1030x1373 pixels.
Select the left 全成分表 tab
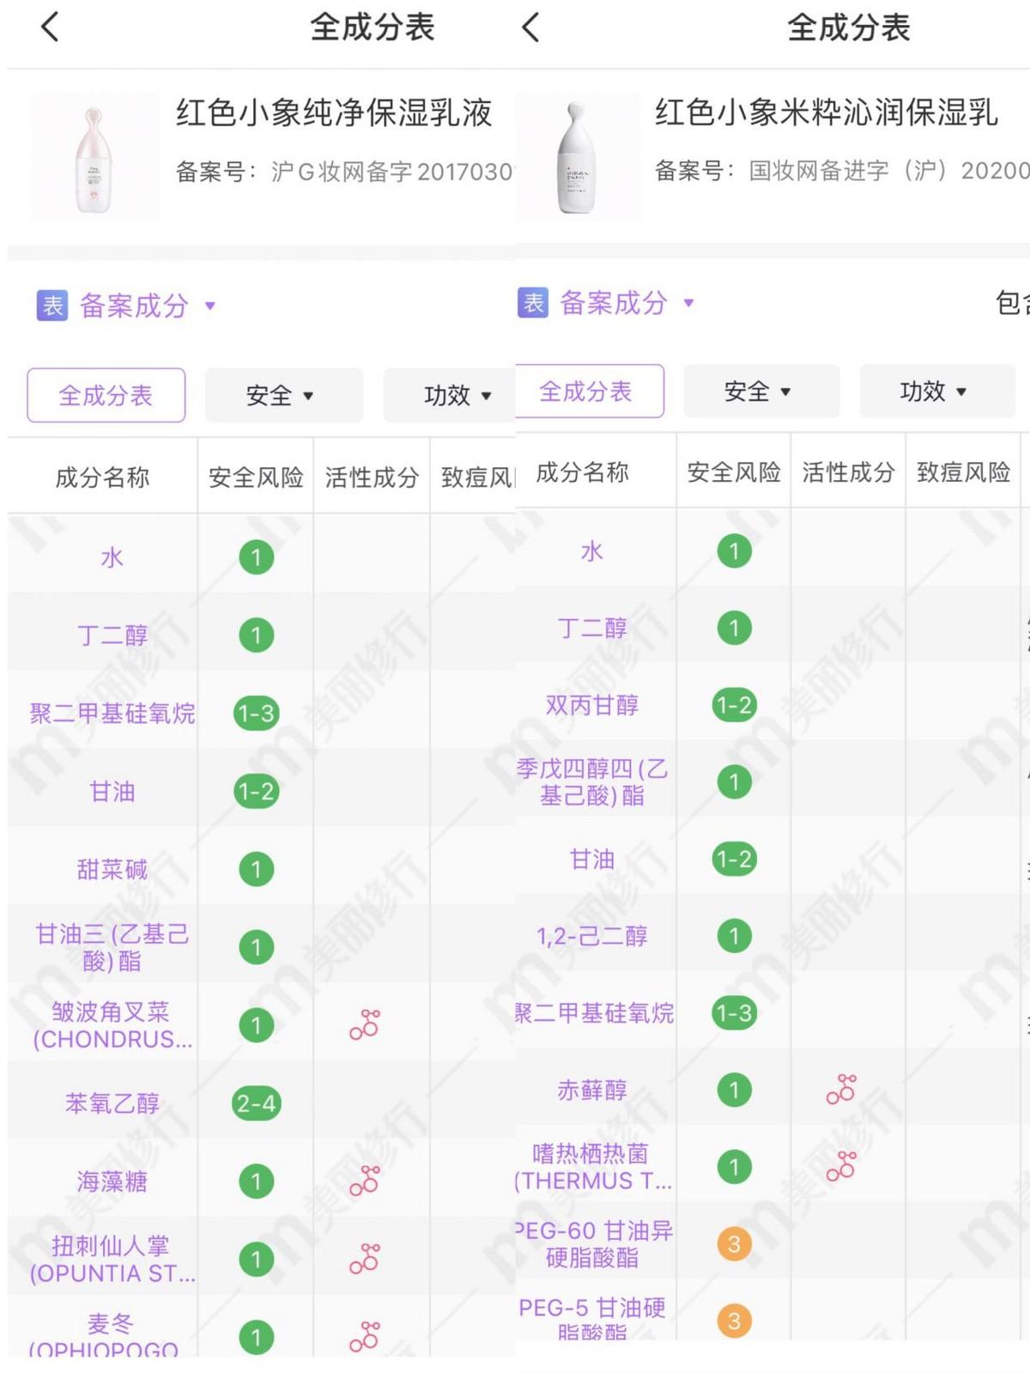(x=106, y=395)
